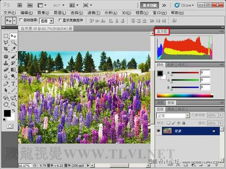Click the 基本功能 workspace button

tap(150, 5)
